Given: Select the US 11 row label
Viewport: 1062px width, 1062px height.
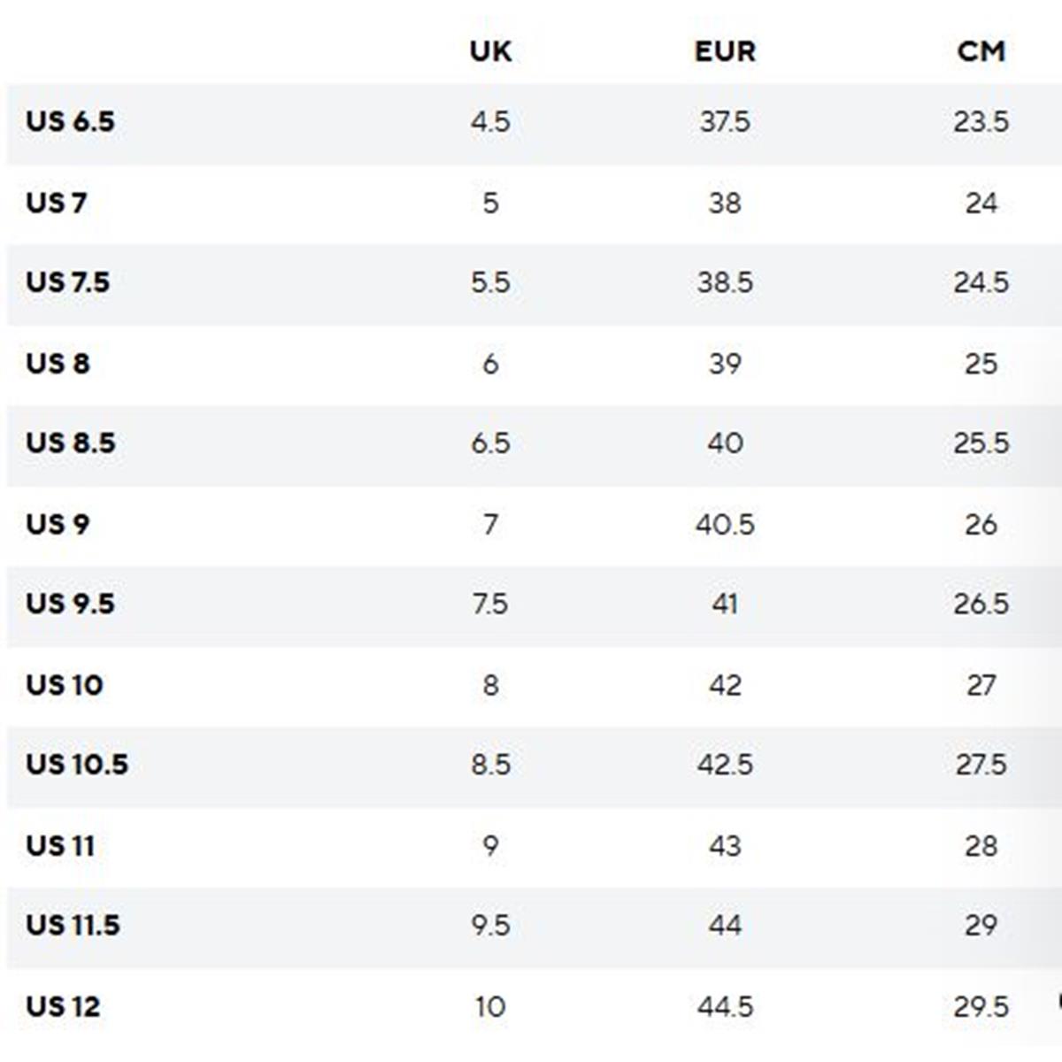Looking at the screenshot, I should [59, 846].
